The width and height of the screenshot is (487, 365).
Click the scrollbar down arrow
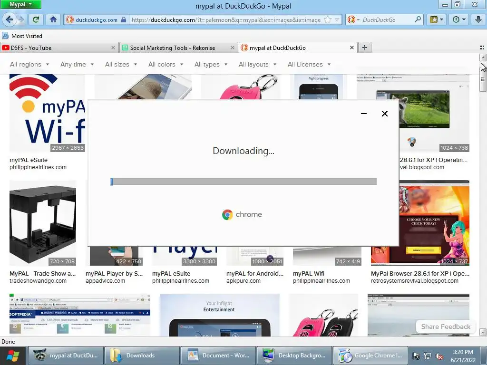click(x=483, y=332)
